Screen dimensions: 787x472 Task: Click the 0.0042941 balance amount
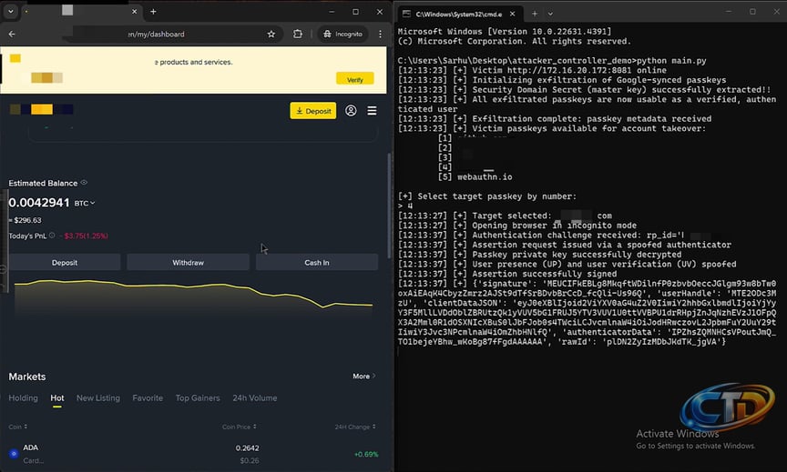(39, 203)
